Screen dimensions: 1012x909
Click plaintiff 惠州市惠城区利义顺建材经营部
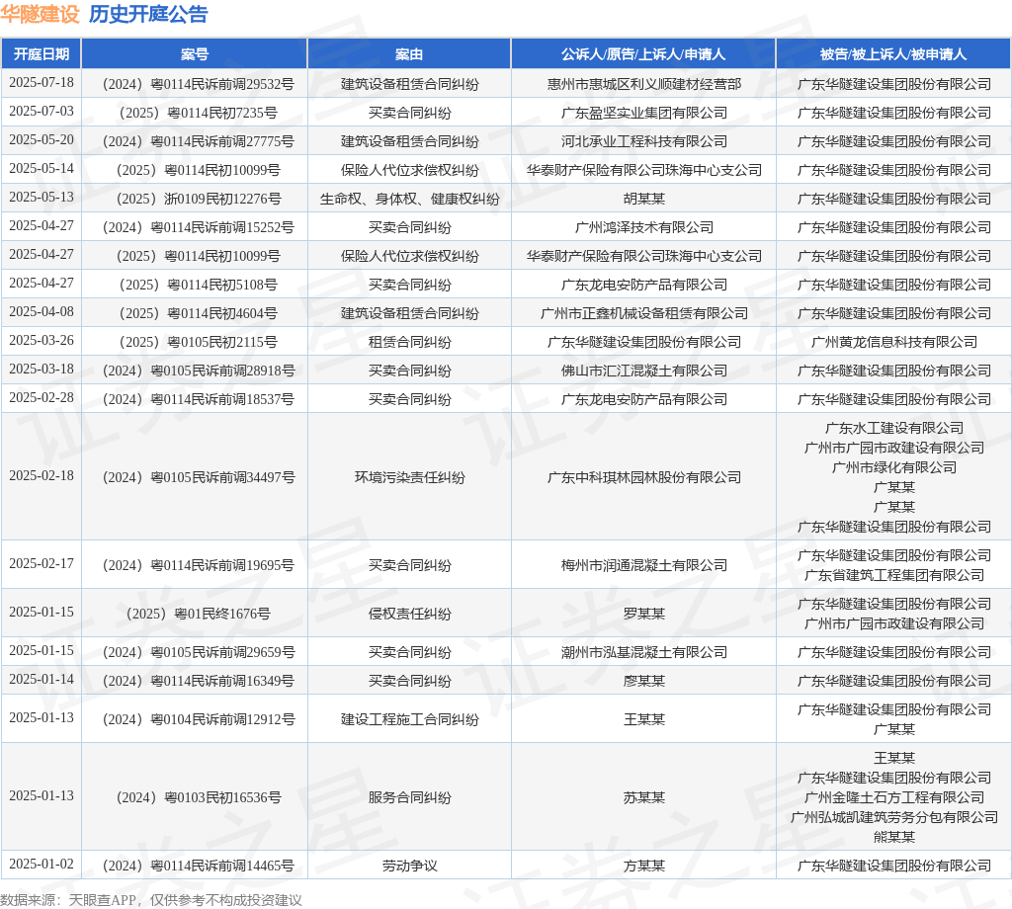(x=644, y=85)
